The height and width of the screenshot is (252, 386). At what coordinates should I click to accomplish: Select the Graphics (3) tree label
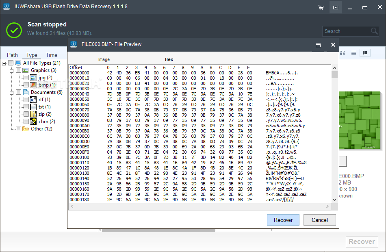pos(43,70)
